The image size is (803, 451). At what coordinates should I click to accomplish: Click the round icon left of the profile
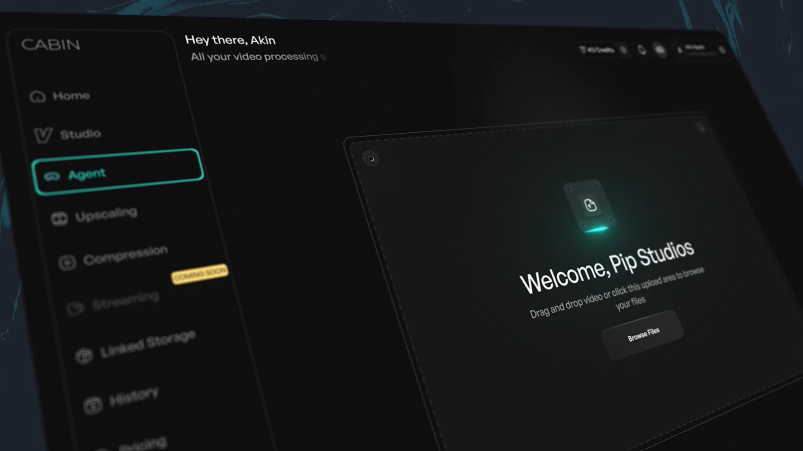coord(660,50)
